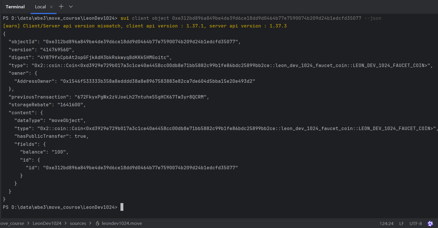Select the Terminal tool window label
The image size is (438, 228).
point(15,7)
